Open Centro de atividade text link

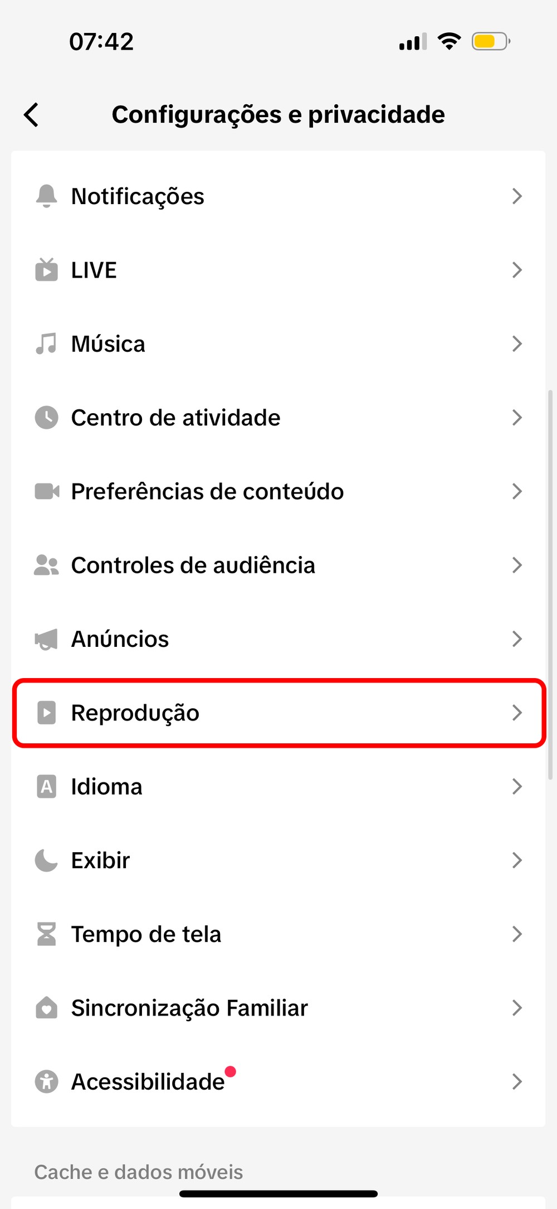[x=175, y=418]
